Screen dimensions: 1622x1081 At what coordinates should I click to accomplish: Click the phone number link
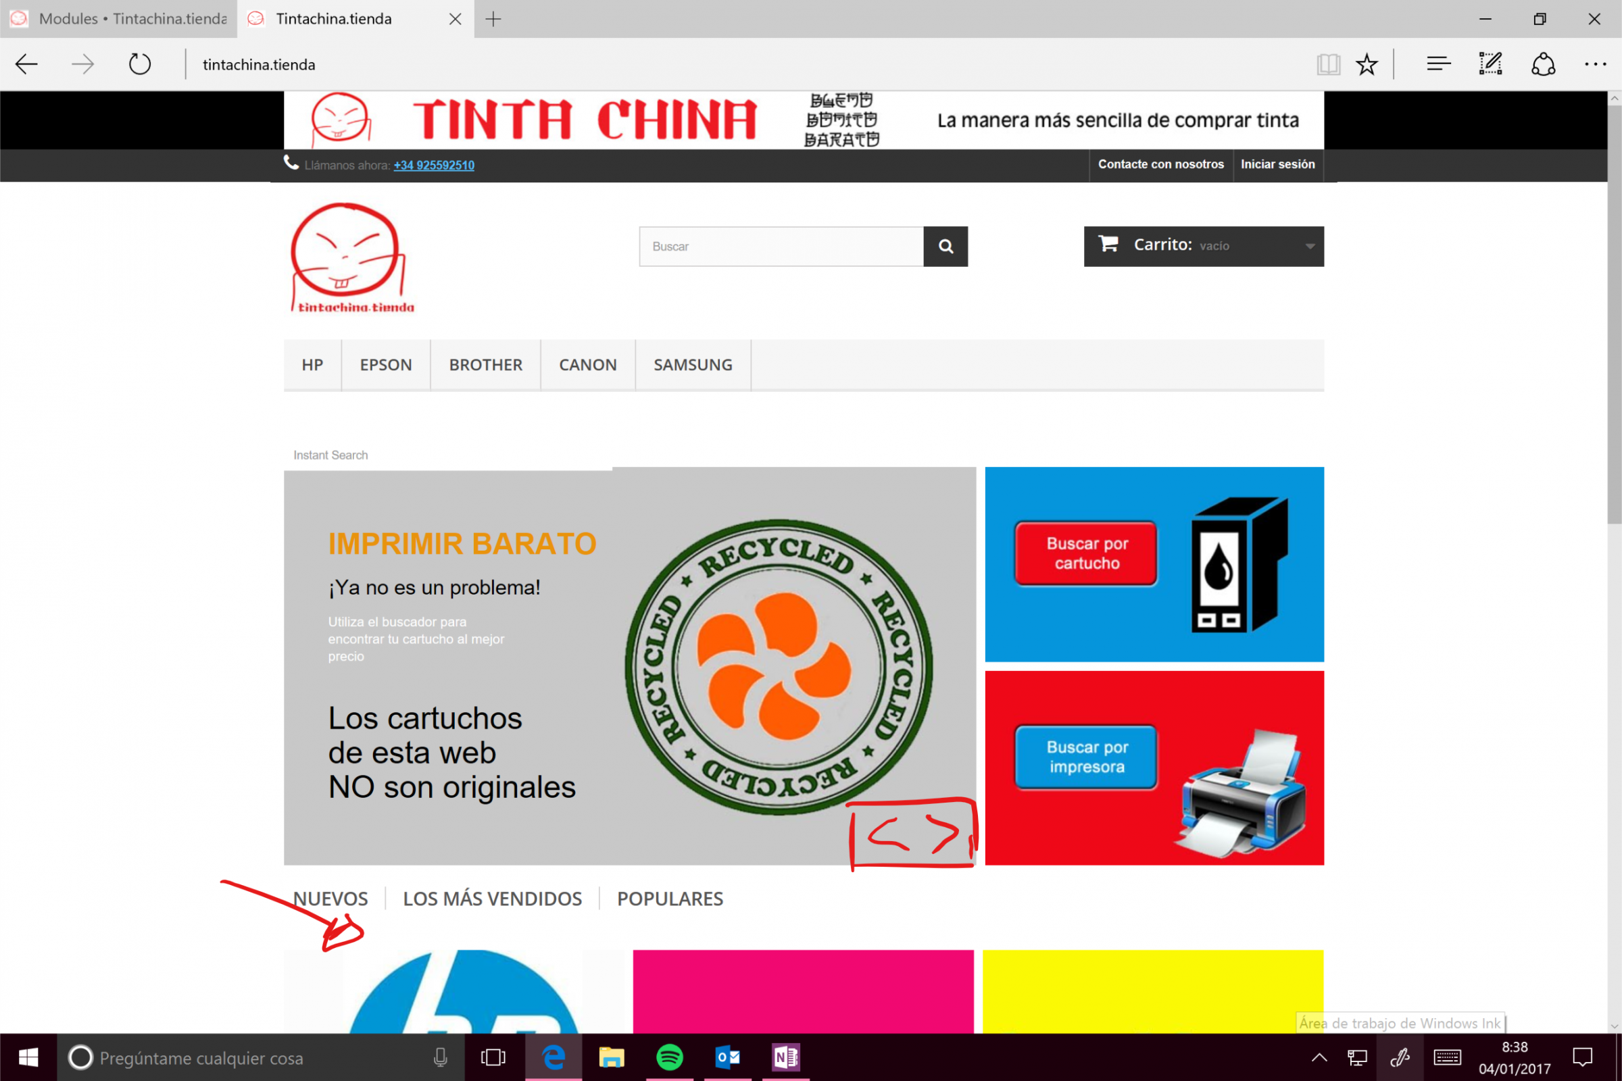pos(434,166)
